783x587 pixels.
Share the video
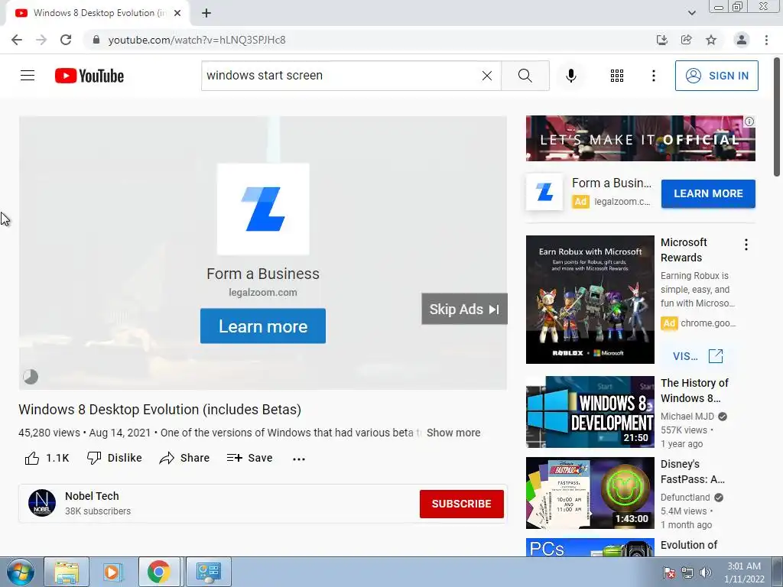[184, 458]
